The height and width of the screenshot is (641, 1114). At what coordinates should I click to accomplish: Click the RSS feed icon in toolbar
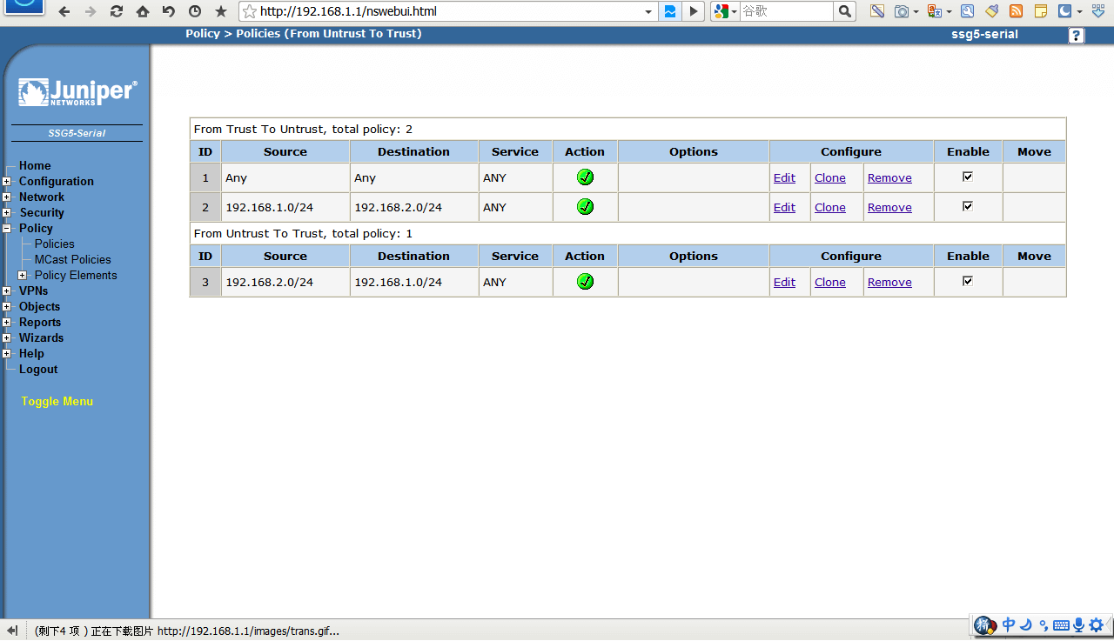[1016, 11]
